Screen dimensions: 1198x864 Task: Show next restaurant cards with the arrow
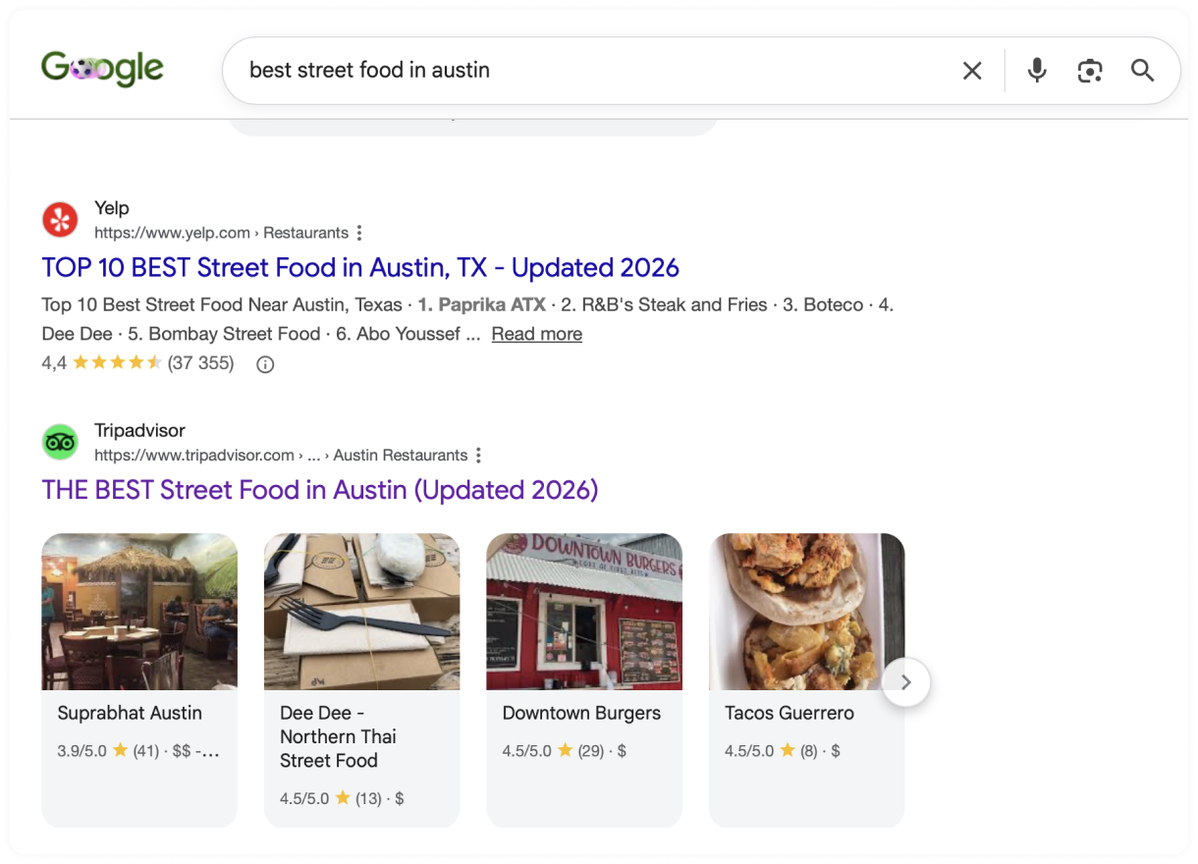point(906,682)
